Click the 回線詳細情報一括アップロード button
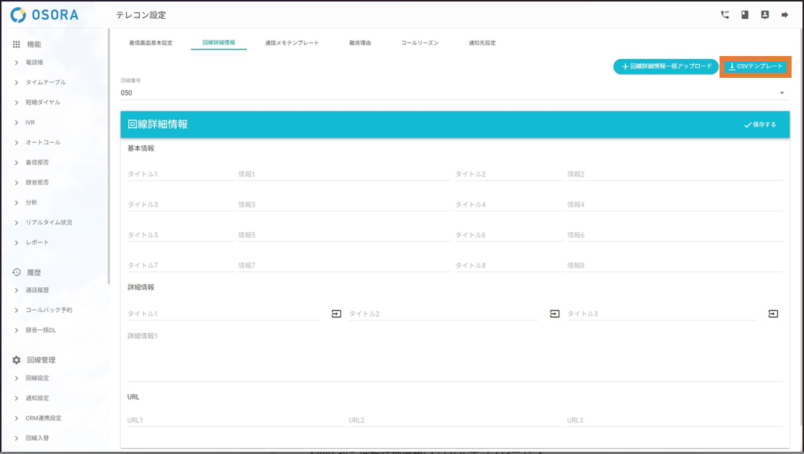 click(666, 66)
